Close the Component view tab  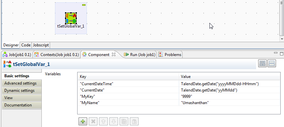pyautogui.click(x=114, y=54)
